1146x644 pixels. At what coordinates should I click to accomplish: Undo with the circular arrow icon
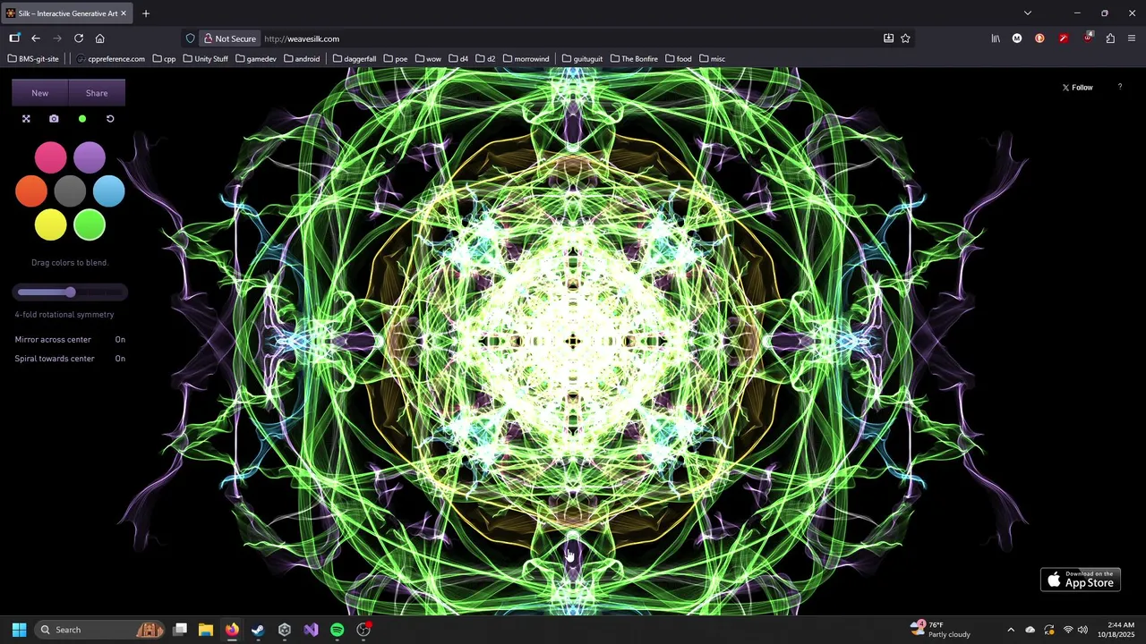point(110,119)
